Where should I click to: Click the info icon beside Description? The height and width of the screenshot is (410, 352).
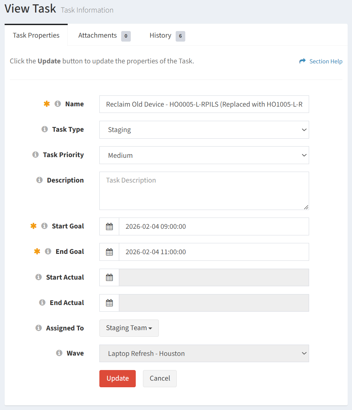[x=39, y=180]
